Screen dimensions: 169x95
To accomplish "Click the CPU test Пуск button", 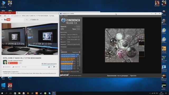I will click(x=78, y=29).
